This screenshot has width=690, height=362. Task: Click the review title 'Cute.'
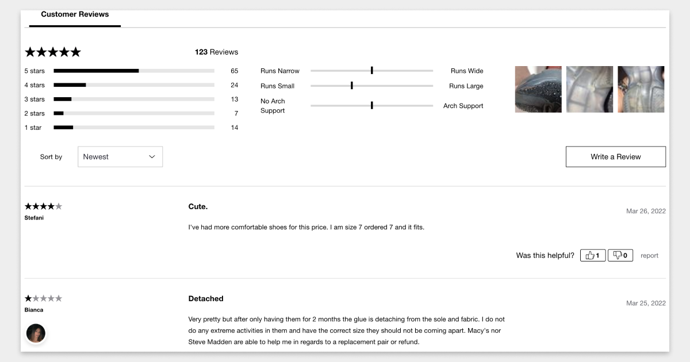[x=198, y=206]
